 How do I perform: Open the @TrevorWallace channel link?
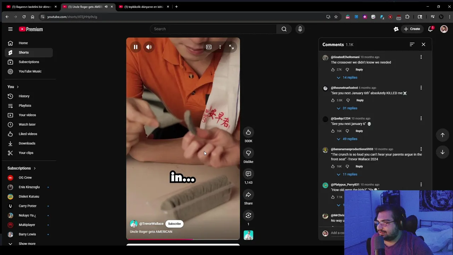point(151,224)
